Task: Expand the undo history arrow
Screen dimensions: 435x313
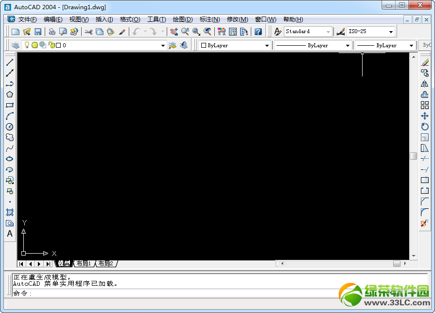Action: tap(145, 31)
